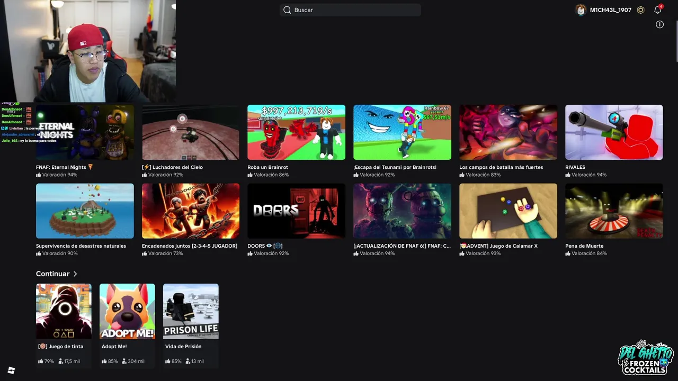Viewport: 678px width, 381px height.
Task: Click thumbs-up icon beside Roba un Brainrot 86%
Action: (250, 175)
